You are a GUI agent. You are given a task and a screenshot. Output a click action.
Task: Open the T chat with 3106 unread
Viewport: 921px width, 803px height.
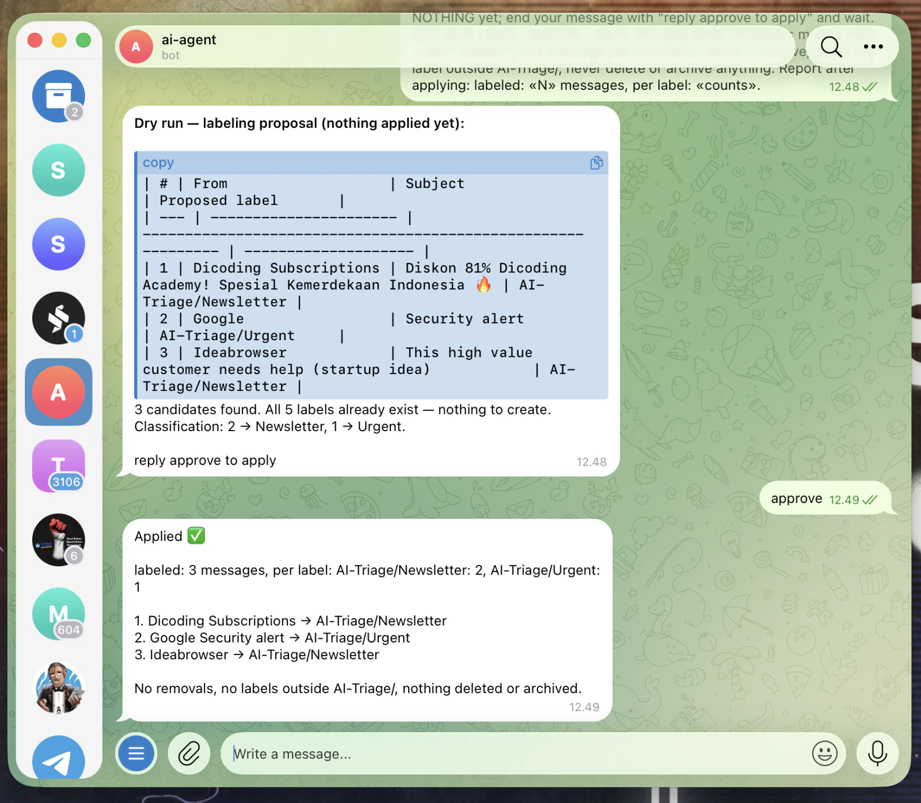59,466
